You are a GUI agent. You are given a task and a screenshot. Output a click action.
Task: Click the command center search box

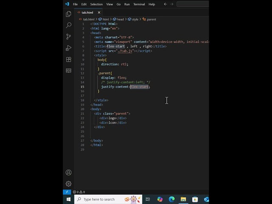click(193, 4)
